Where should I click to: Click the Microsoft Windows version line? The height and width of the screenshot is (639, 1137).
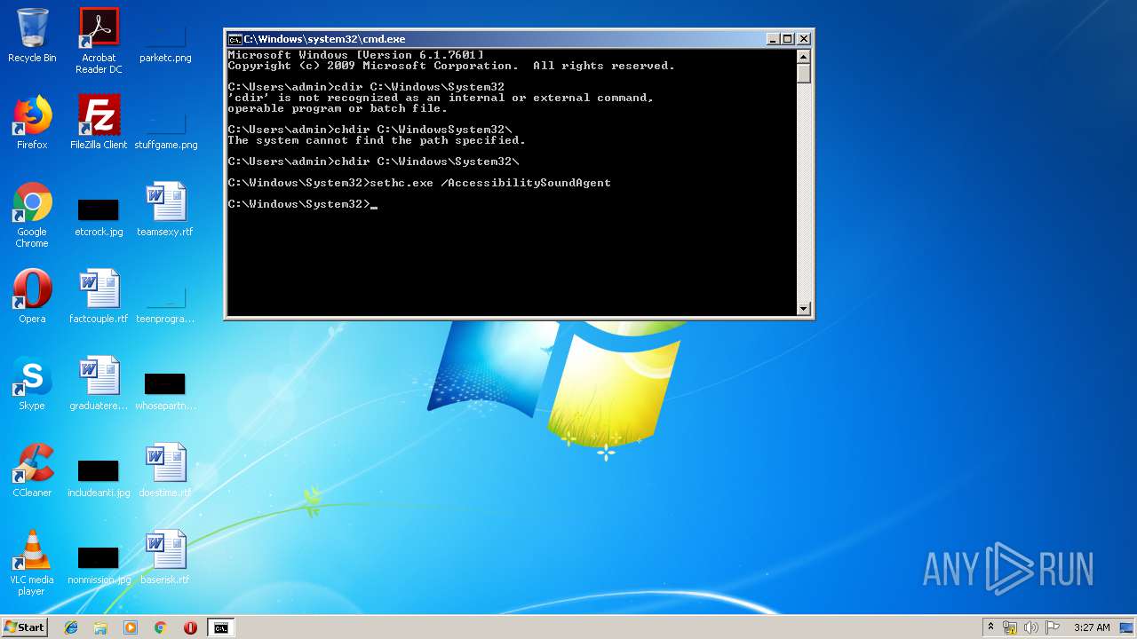point(355,55)
